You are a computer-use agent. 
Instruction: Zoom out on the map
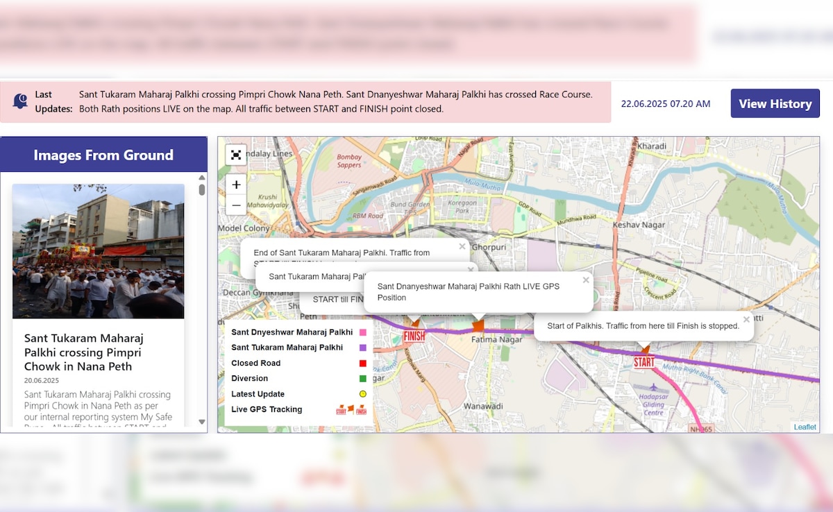236,205
